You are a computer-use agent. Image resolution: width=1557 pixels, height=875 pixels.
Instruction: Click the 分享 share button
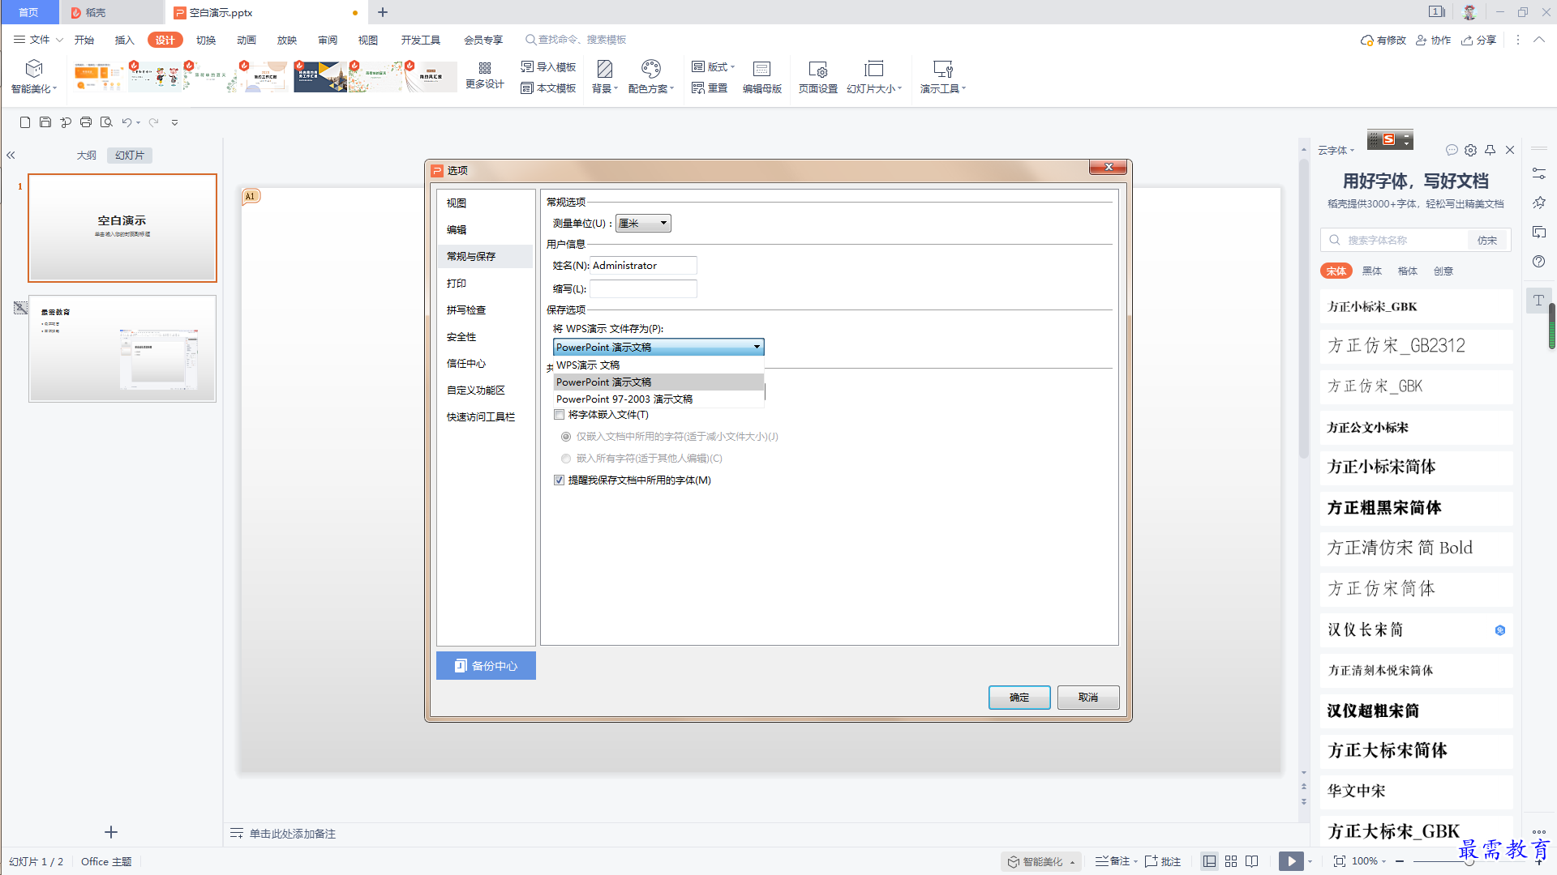click(x=1479, y=40)
